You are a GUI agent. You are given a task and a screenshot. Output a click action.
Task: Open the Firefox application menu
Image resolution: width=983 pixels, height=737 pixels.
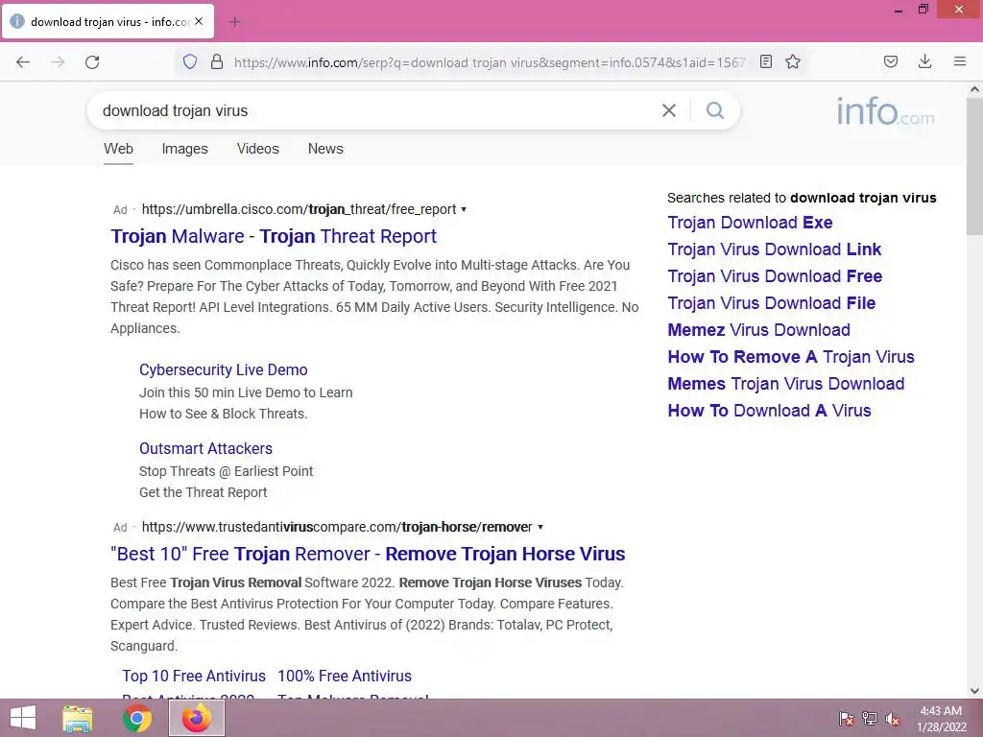[x=960, y=61]
